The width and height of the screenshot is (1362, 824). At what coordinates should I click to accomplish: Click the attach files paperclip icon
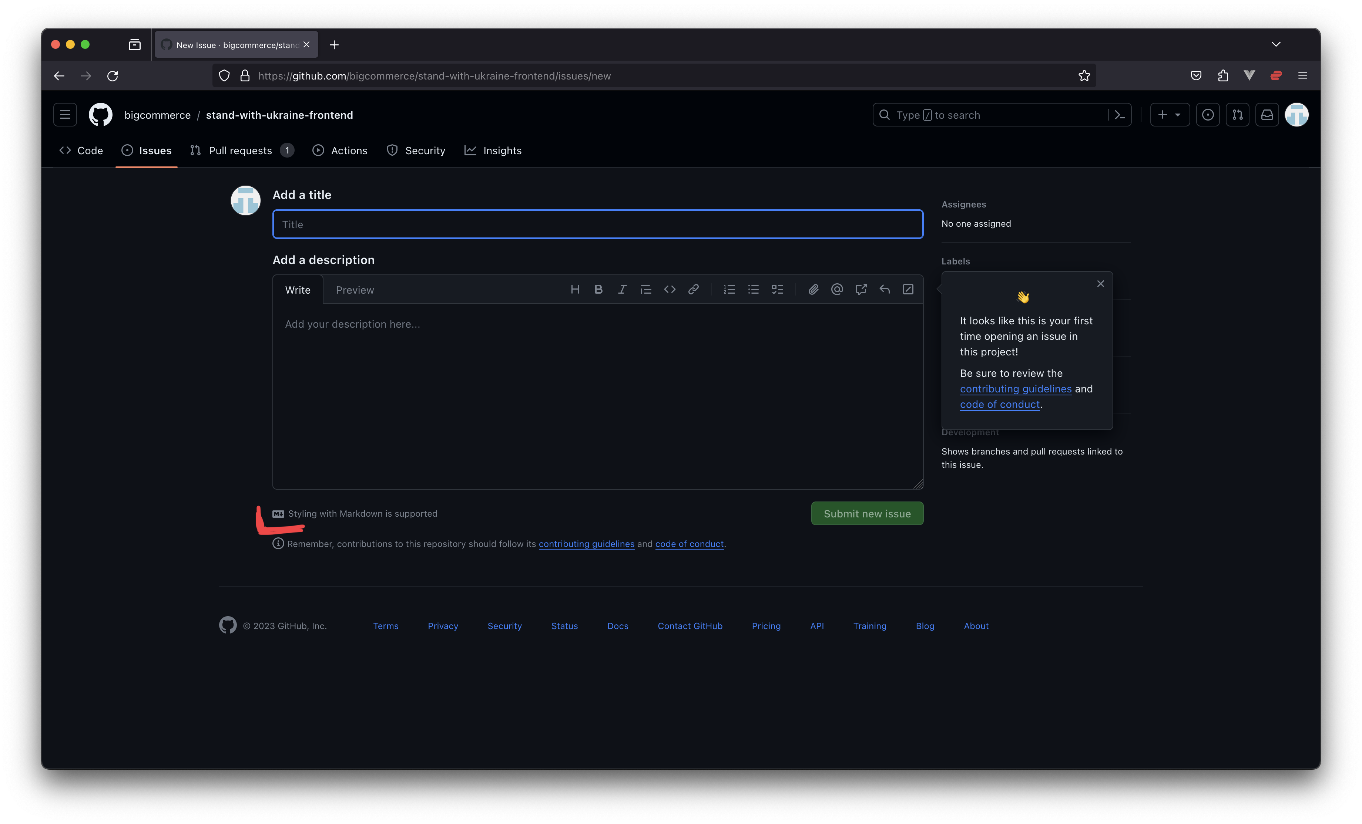(x=813, y=289)
